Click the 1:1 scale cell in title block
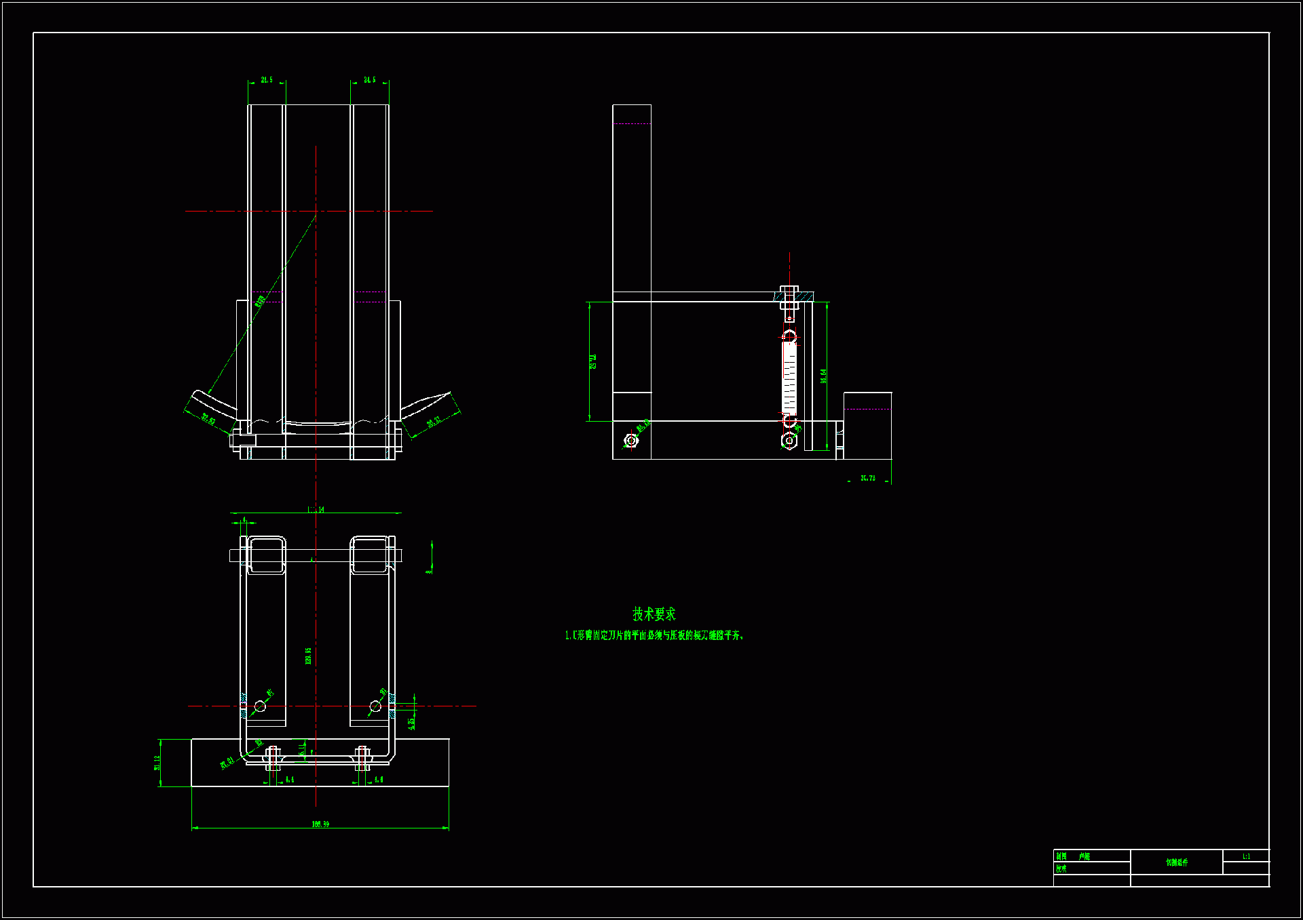 pos(1246,856)
